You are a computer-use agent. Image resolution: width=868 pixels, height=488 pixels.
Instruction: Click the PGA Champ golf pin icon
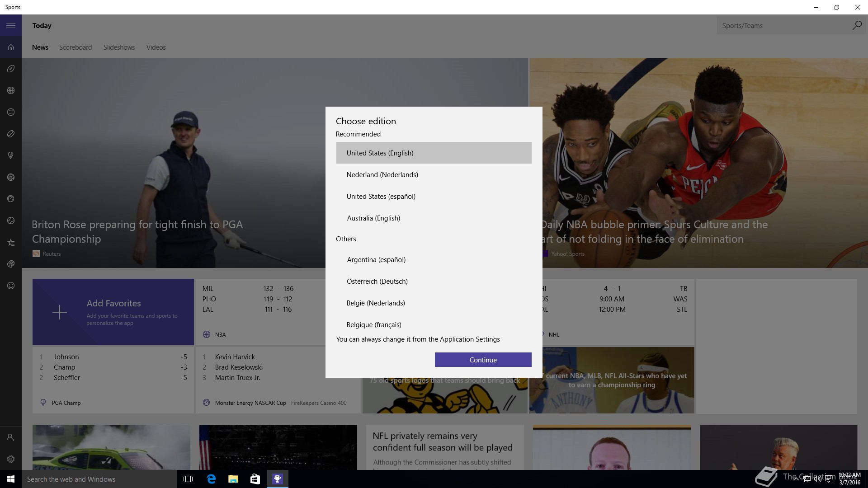click(x=43, y=403)
